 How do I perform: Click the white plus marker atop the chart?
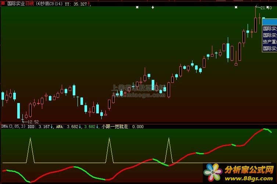(x=153, y=7)
